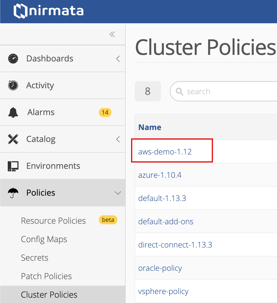This screenshot has width=277, height=303.
Task: Select the Secrets menu item
Action: (x=35, y=258)
